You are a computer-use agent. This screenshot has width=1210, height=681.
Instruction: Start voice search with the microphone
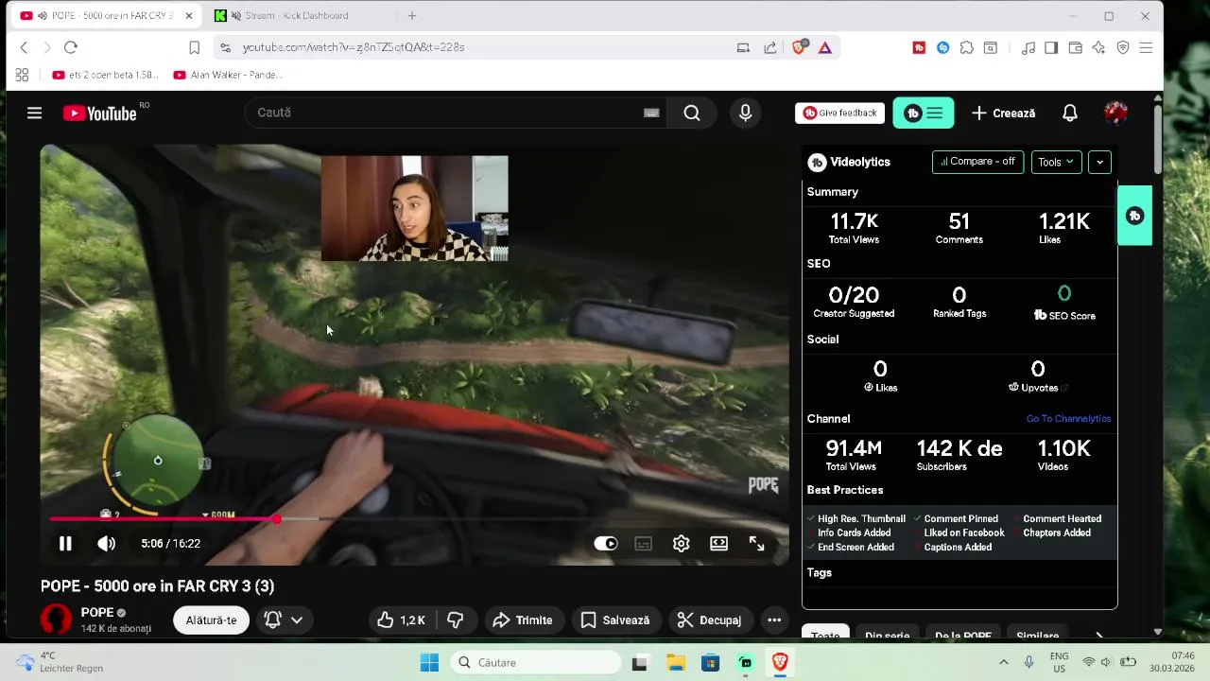click(746, 113)
